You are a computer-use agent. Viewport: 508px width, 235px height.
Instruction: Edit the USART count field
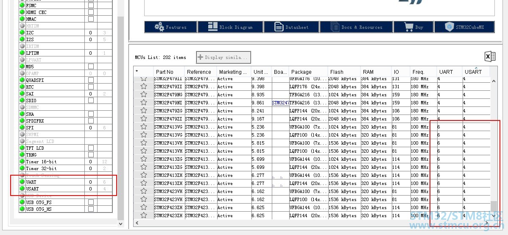click(x=91, y=189)
